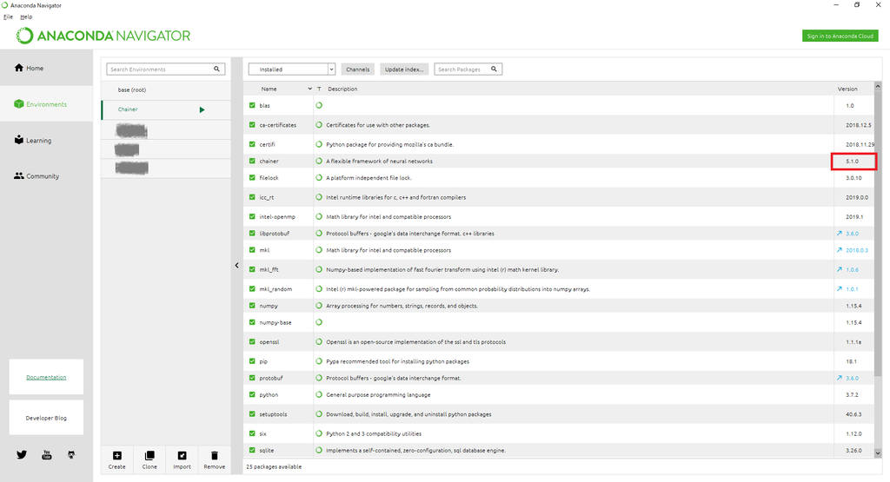This screenshot has height=482, width=890.
Task: Toggle the chainer package checkbox
Action: 252,161
